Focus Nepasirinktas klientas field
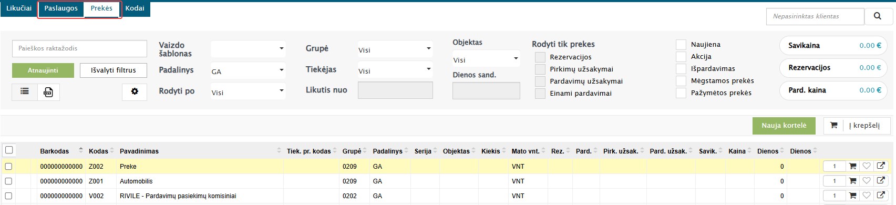The width and height of the screenshot is (896, 205). click(x=815, y=16)
